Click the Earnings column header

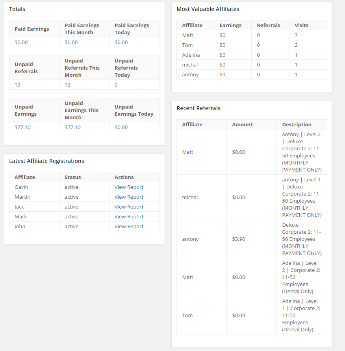pyautogui.click(x=230, y=25)
